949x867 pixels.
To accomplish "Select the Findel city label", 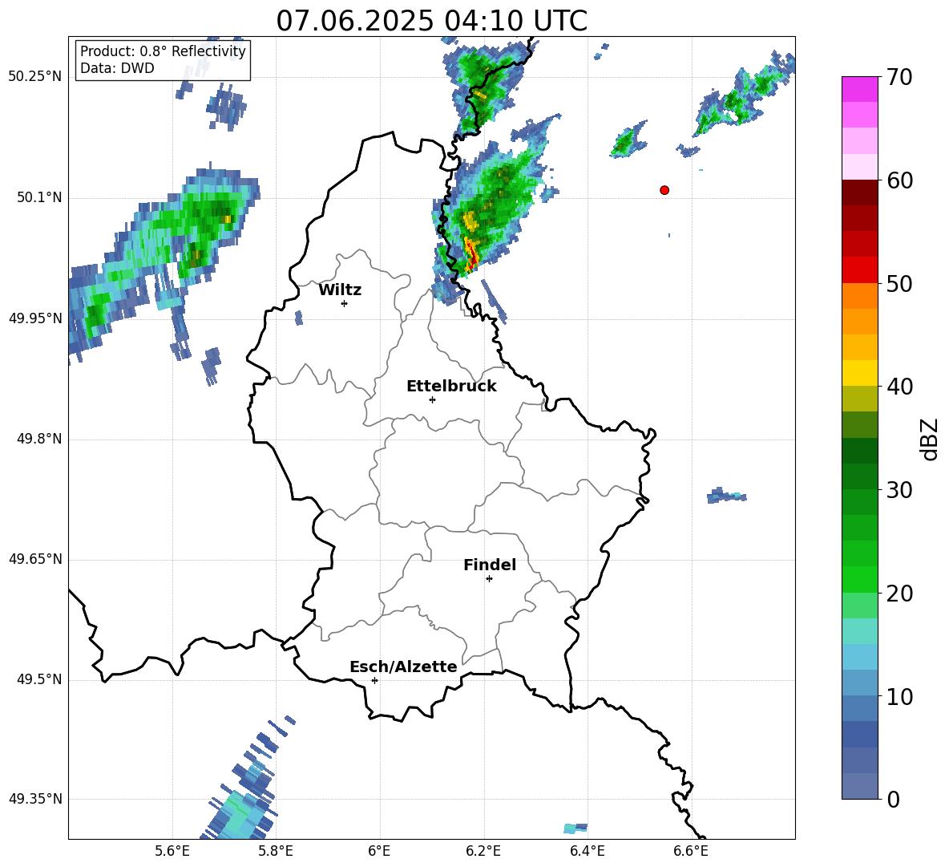I will pyautogui.click(x=490, y=565).
